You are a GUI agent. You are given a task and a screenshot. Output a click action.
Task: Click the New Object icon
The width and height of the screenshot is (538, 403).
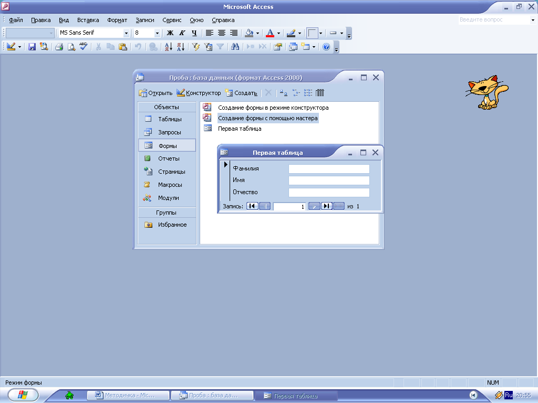pos(305,47)
